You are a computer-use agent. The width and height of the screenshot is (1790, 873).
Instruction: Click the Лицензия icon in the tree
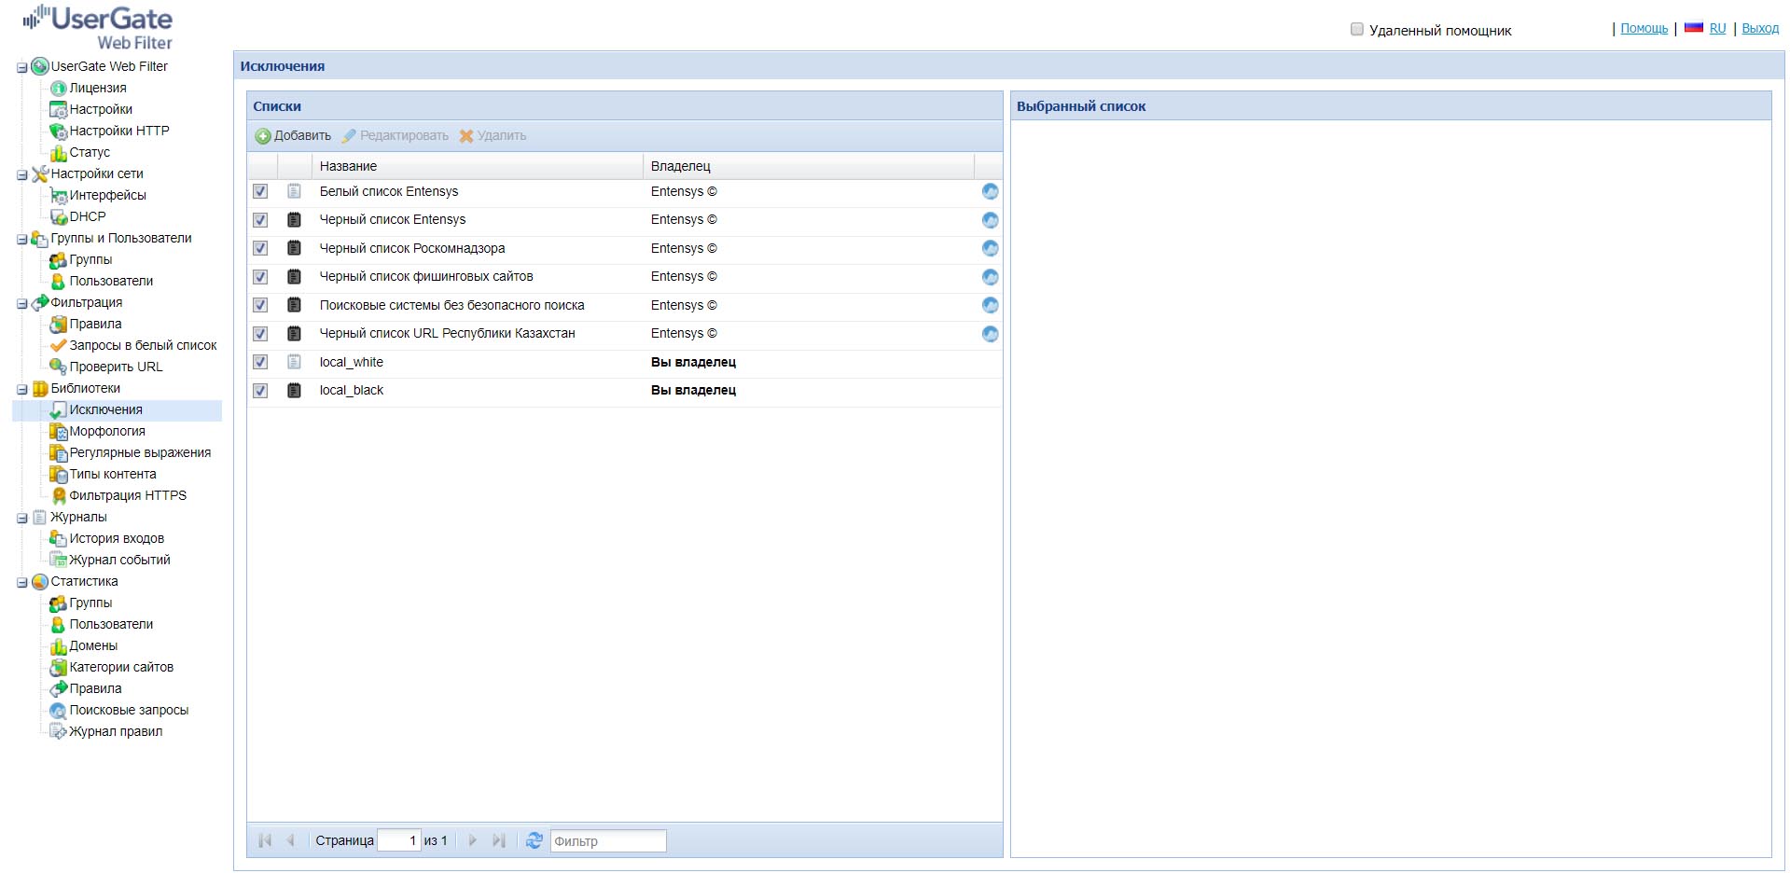(59, 88)
